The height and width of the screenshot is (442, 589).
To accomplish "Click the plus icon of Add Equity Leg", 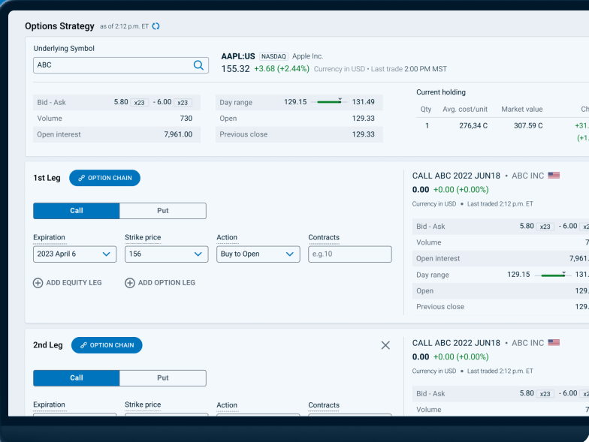I will tap(38, 283).
